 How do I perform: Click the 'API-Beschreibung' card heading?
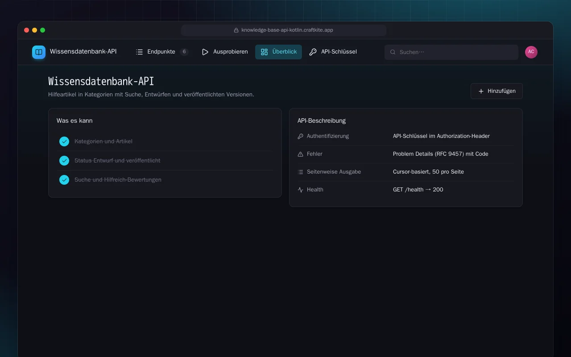[x=322, y=120]
